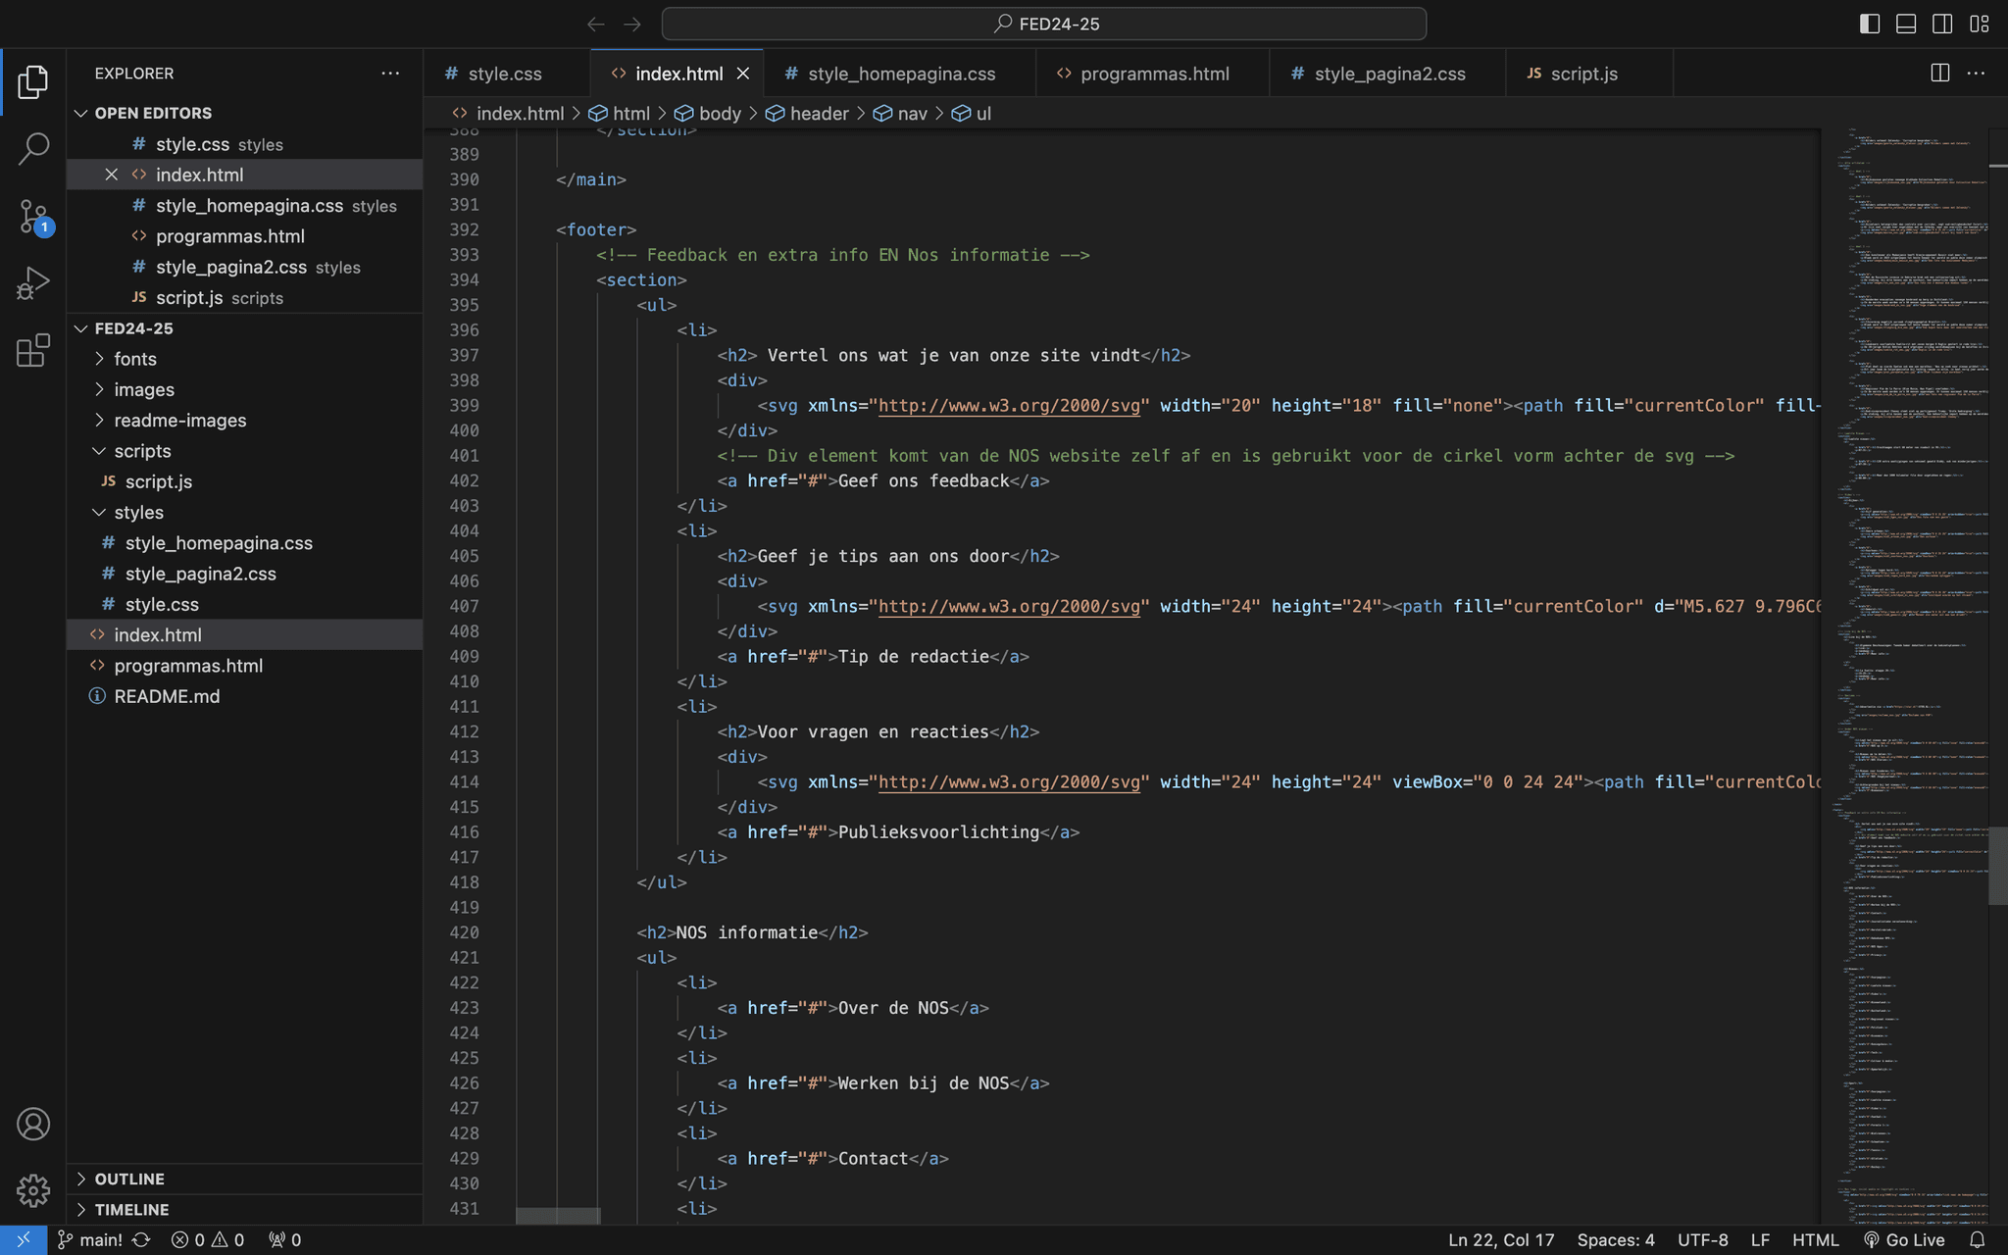Switch to the style_pagina2.css tab
Screen dimensions: 2008x1255
pos(1388,74)
